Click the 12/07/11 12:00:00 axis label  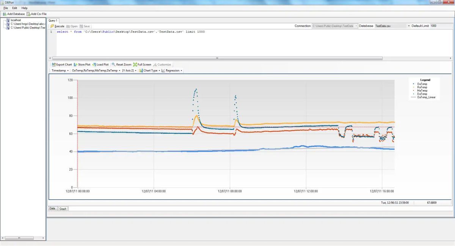click(306, 192)
